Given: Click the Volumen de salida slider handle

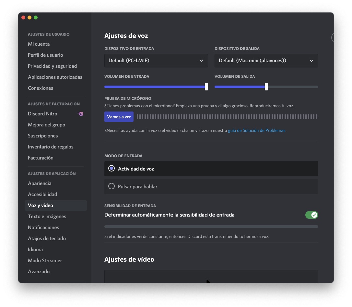Looking at the screenshot, I should pos(266,87).
